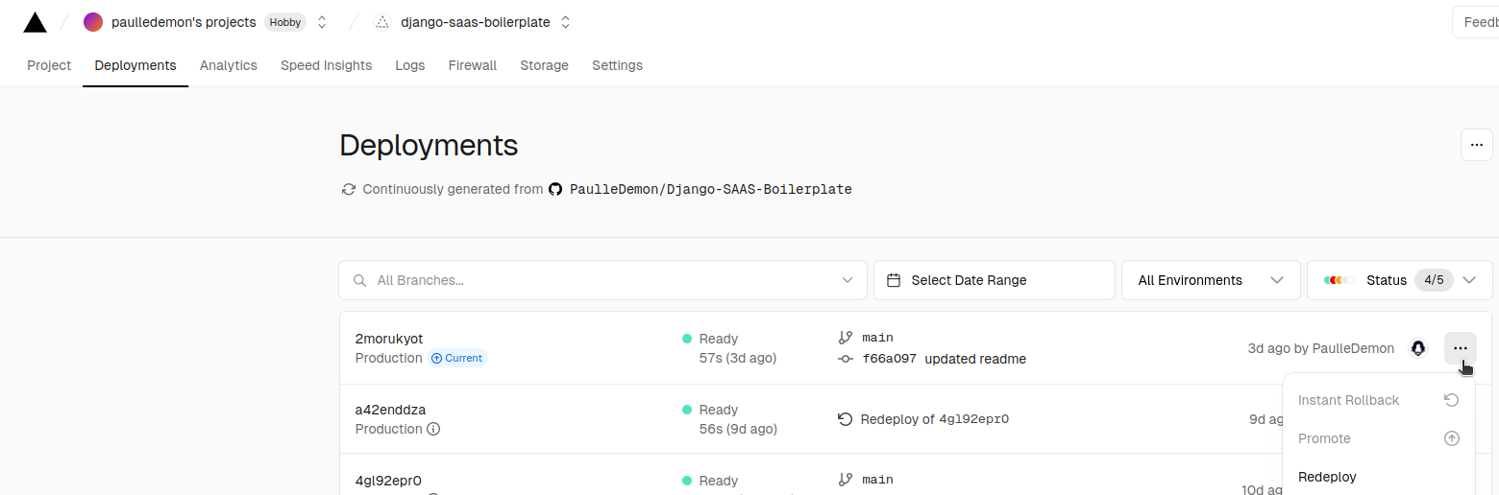This screenshot has height=495, width=1499.
Task: Click the GitHub icon beside repository name
Action: coord(555,190)
